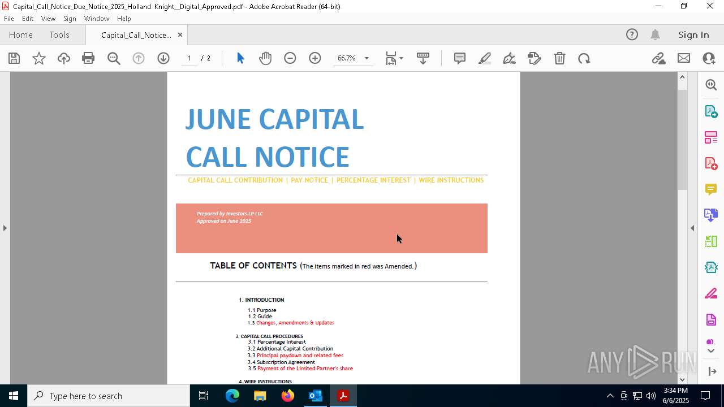Upload the file to cloud
This screenshot has width=724, height=407.
click(x=64, y=58)
